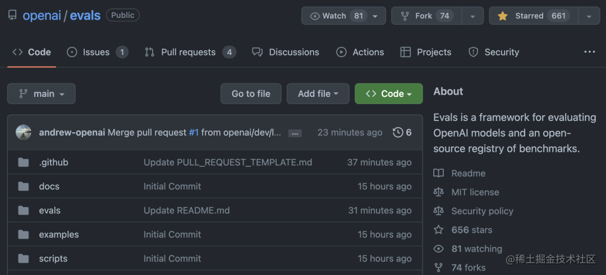Viewport: 606px width, 275px height.
Task: Click the examples folder icon
Action: (24, 235)
